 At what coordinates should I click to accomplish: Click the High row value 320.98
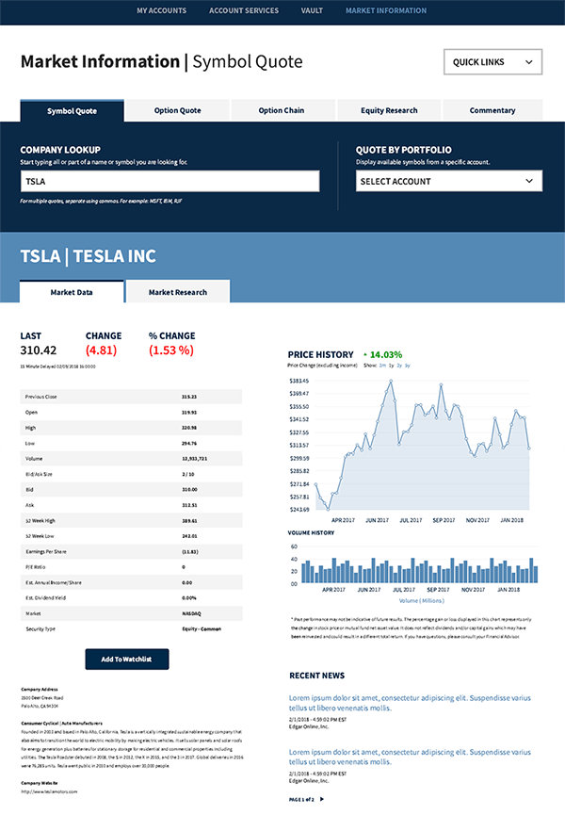[189, 428]
